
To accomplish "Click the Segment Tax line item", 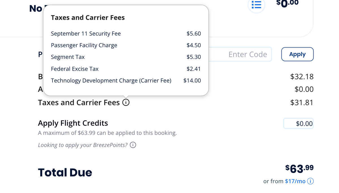I will click(x=68, y=57).
